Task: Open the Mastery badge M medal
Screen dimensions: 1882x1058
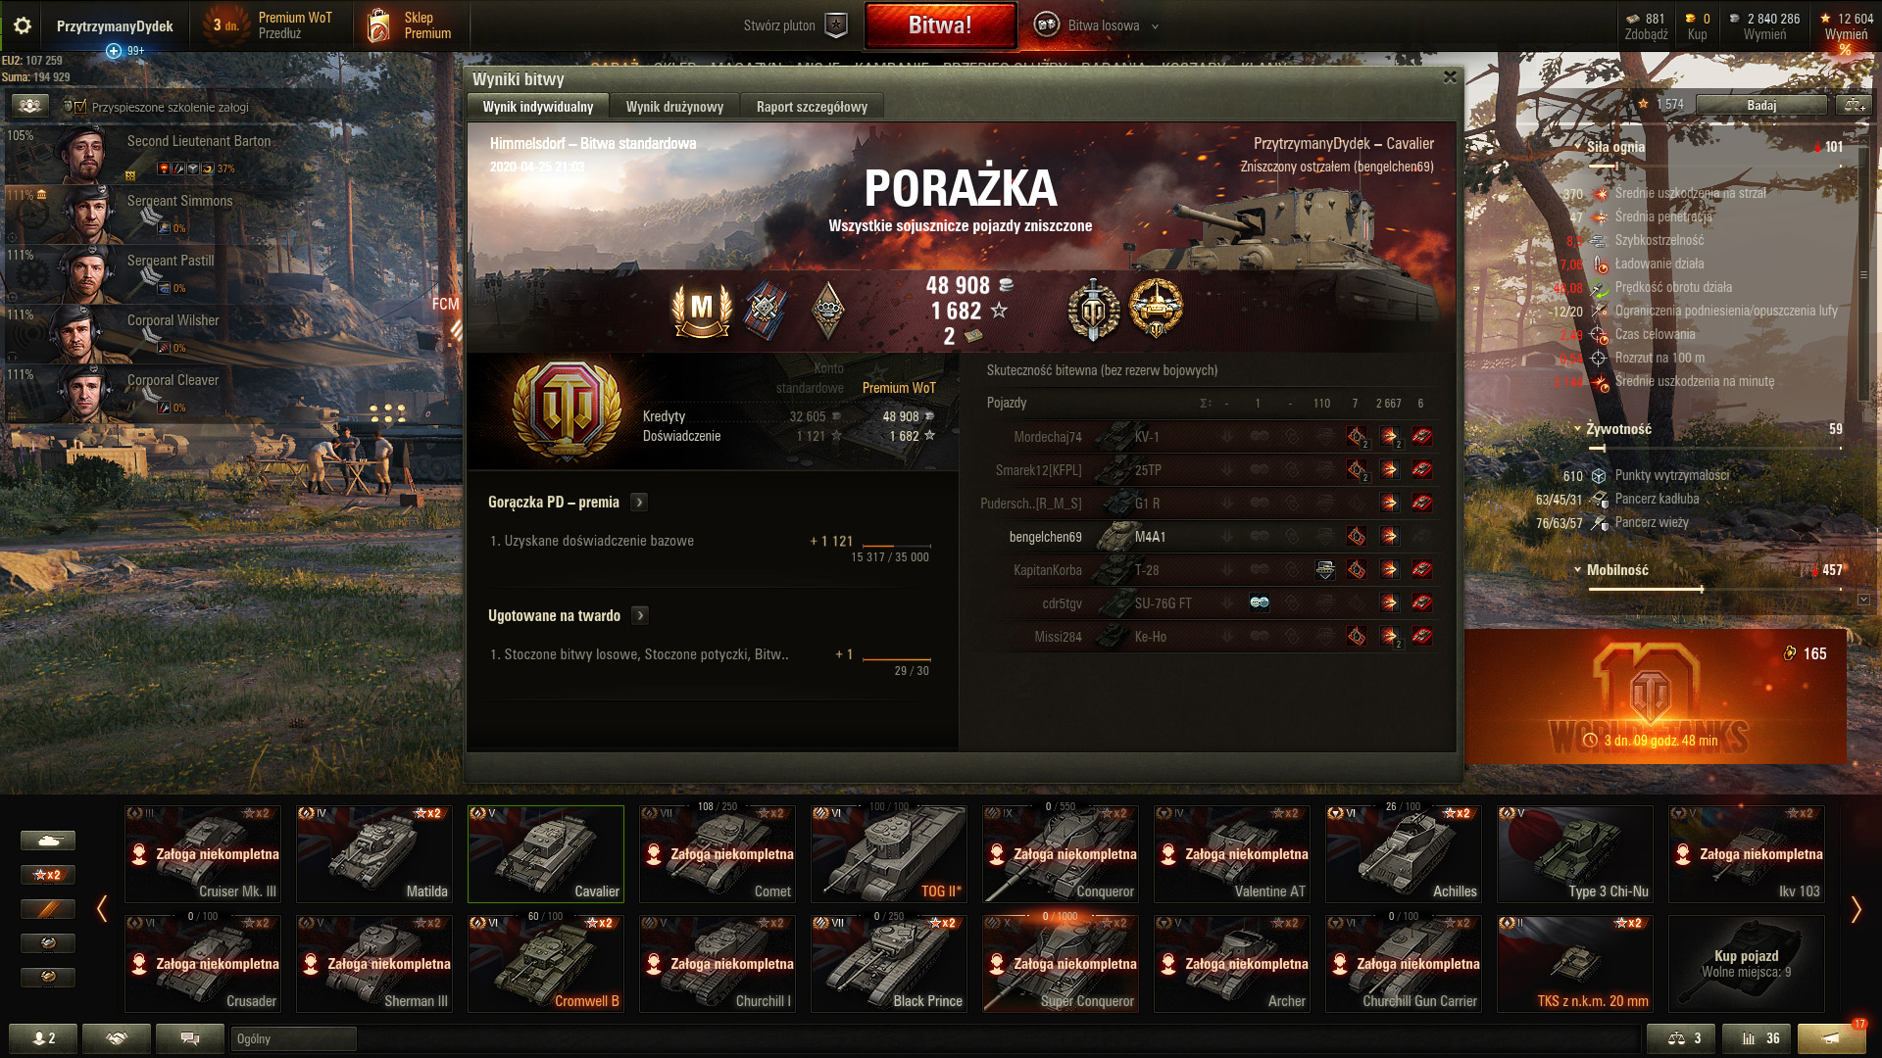Action: click(x=702, y=309)
